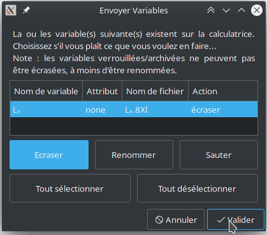Click Tout désélectionner button

click(198, 189)
